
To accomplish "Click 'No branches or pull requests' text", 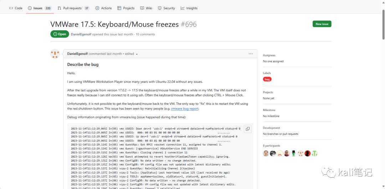I will (281, 134).
